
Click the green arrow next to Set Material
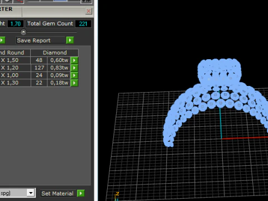pos(81,193)
